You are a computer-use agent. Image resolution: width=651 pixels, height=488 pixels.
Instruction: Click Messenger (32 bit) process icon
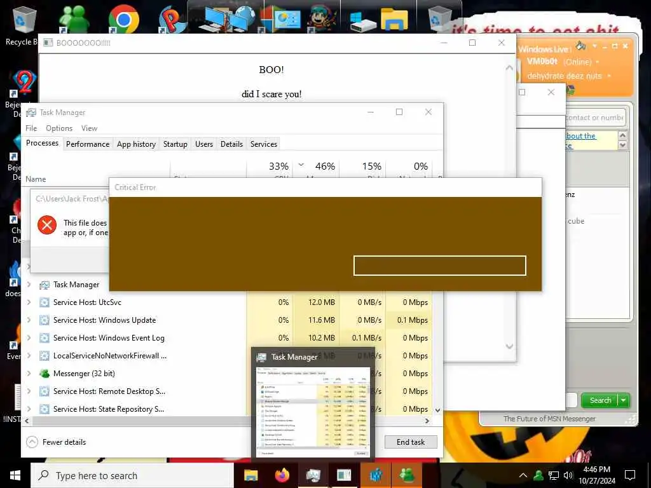[x=45, y=374]
